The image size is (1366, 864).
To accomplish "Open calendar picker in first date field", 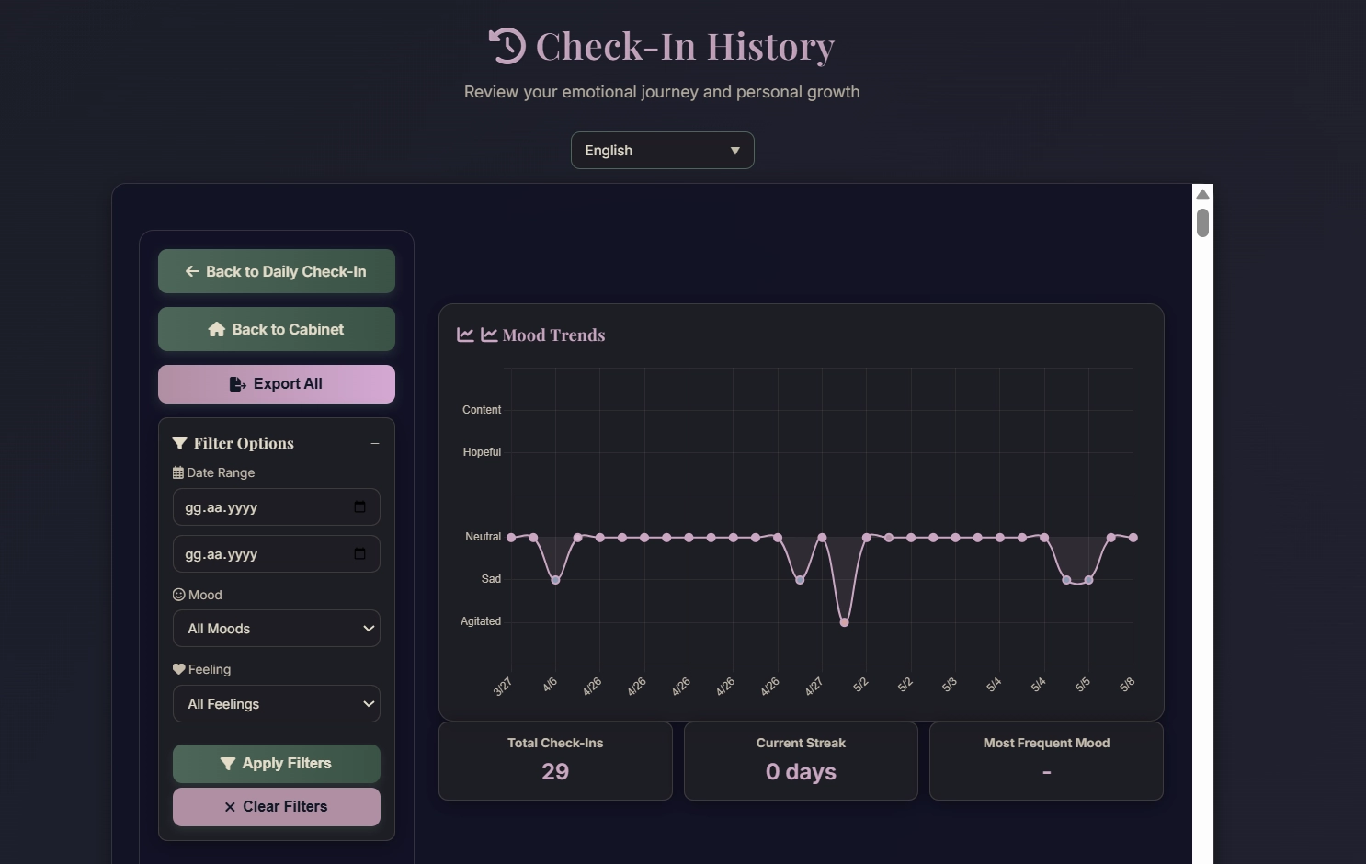I will [x=359, y=507].
